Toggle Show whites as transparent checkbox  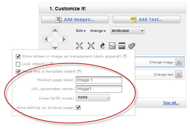click(18, 56)
